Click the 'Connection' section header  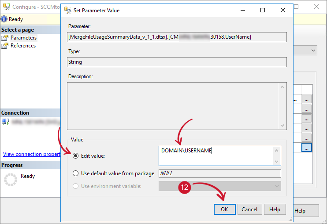tap(30, 112)
